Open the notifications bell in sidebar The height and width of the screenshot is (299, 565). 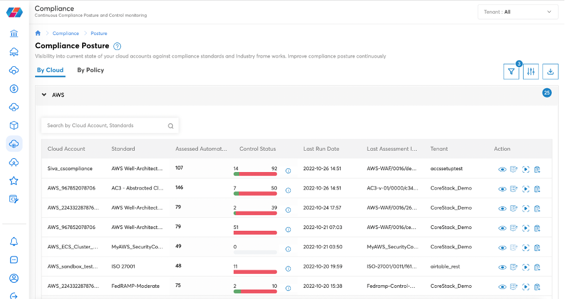(14, 242)
